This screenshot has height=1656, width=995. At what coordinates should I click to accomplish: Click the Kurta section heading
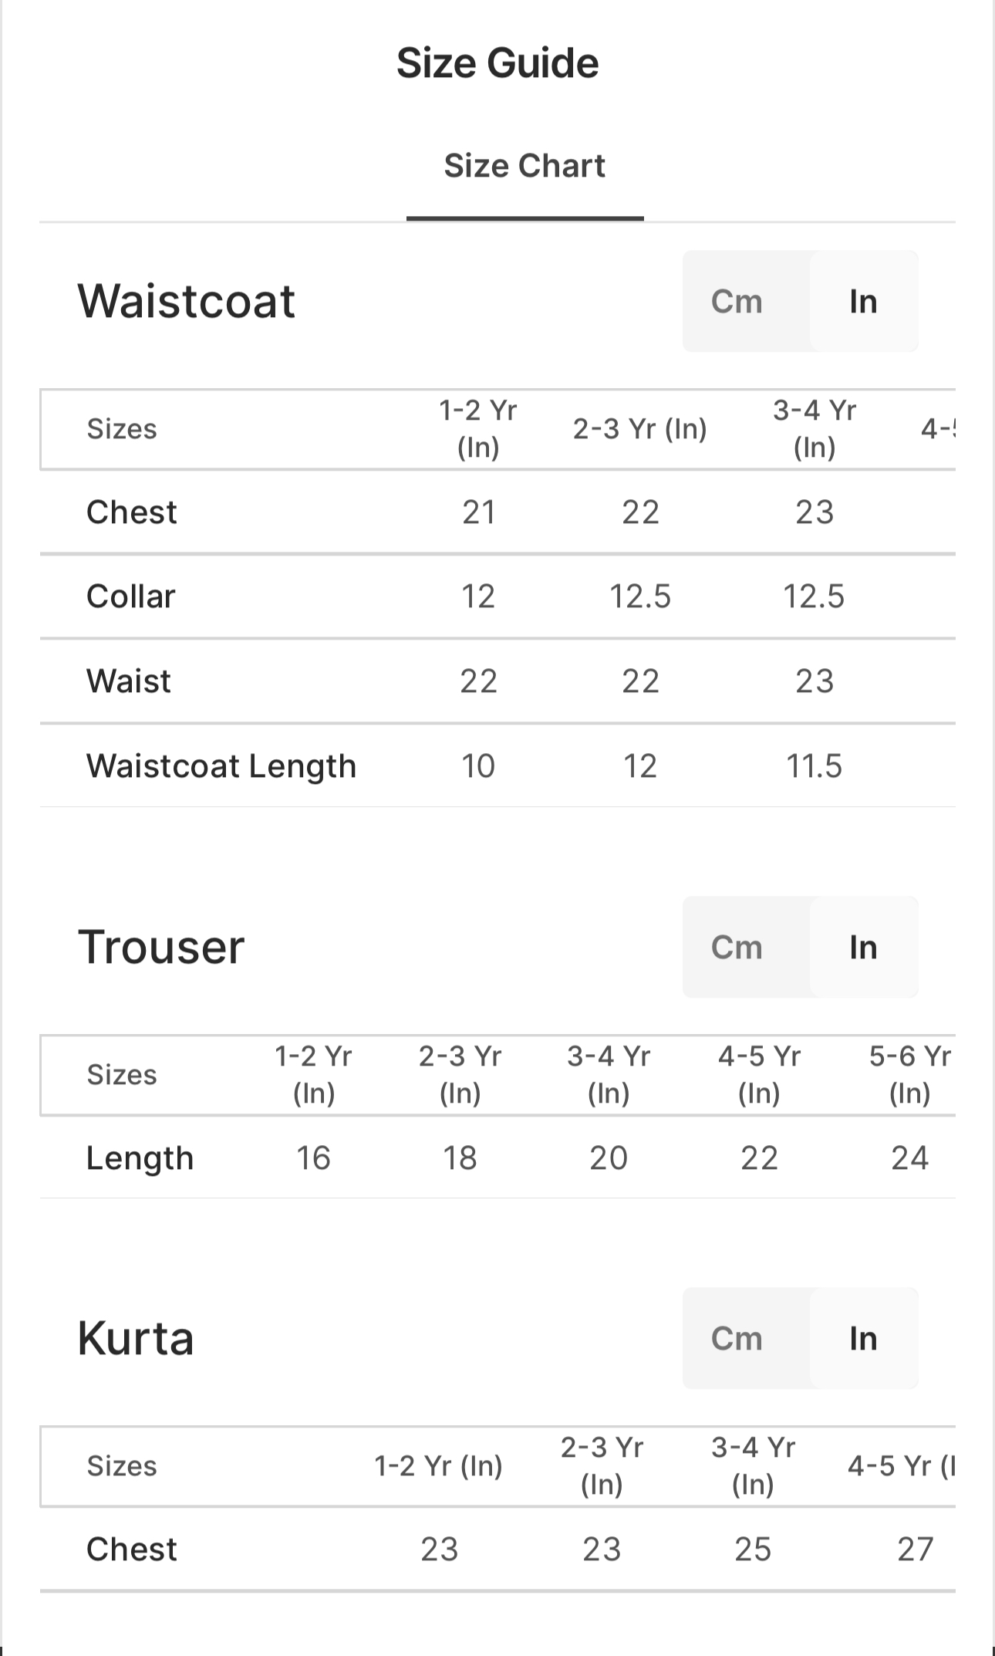coord(136,1338)
